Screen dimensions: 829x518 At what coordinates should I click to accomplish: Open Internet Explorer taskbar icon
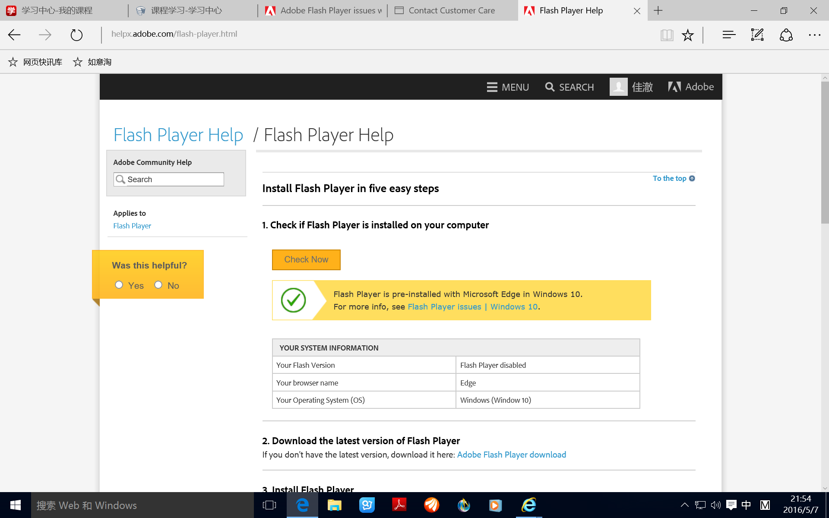[x=529, y=505]
